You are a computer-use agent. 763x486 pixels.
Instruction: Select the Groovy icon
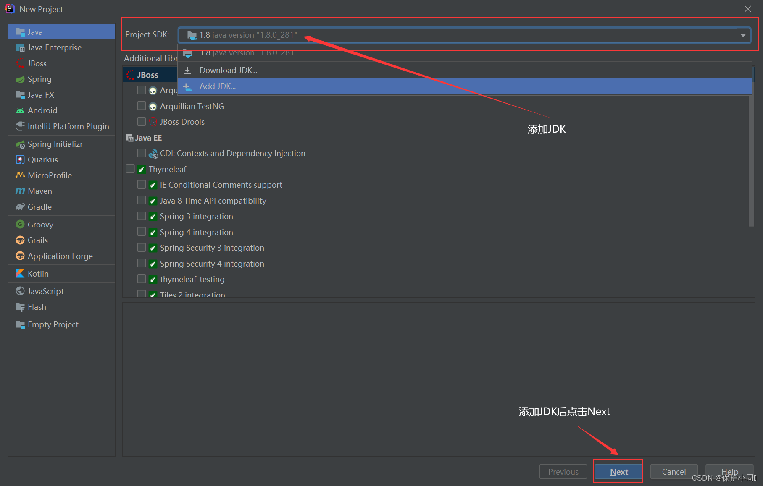20,225
